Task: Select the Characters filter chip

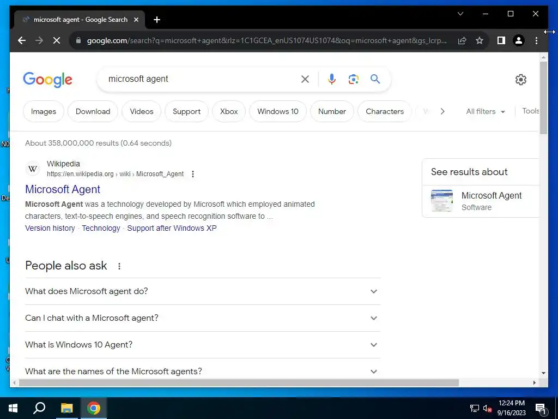Action: coord(385,111)
